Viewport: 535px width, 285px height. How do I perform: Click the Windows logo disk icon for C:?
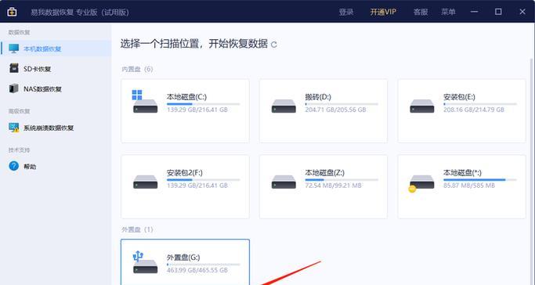click(145, 101)
